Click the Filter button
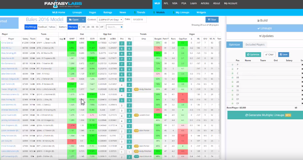Viewport: 303px width, 160px height. pyautogui.click(x=212, y=19)
